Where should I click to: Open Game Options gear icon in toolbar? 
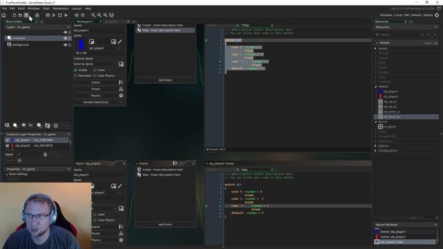(x=77, y=15)
